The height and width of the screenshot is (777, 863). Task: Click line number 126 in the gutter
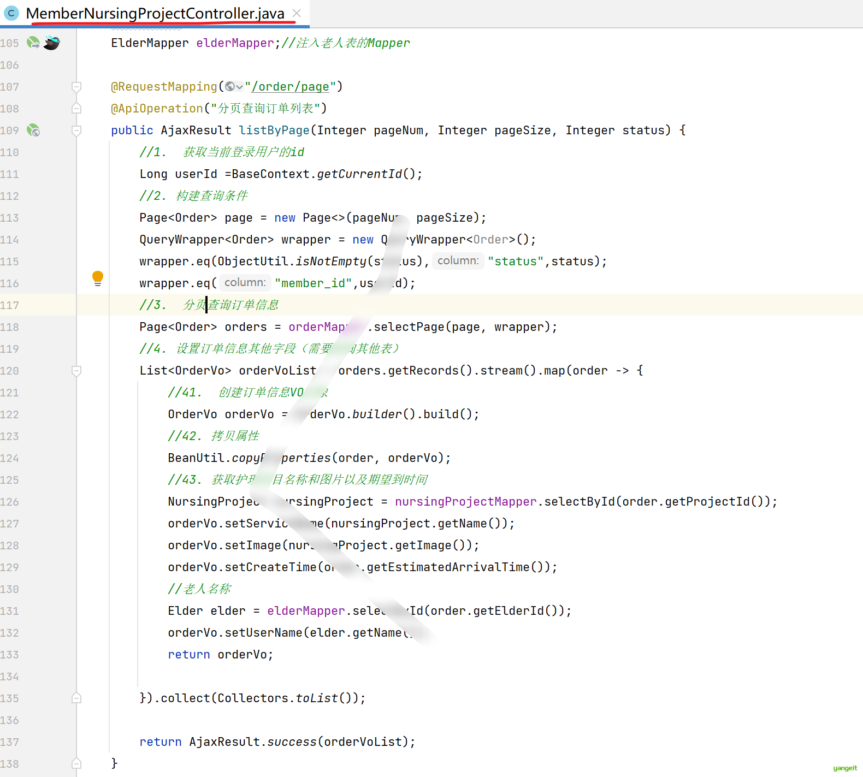click(10, 502)
